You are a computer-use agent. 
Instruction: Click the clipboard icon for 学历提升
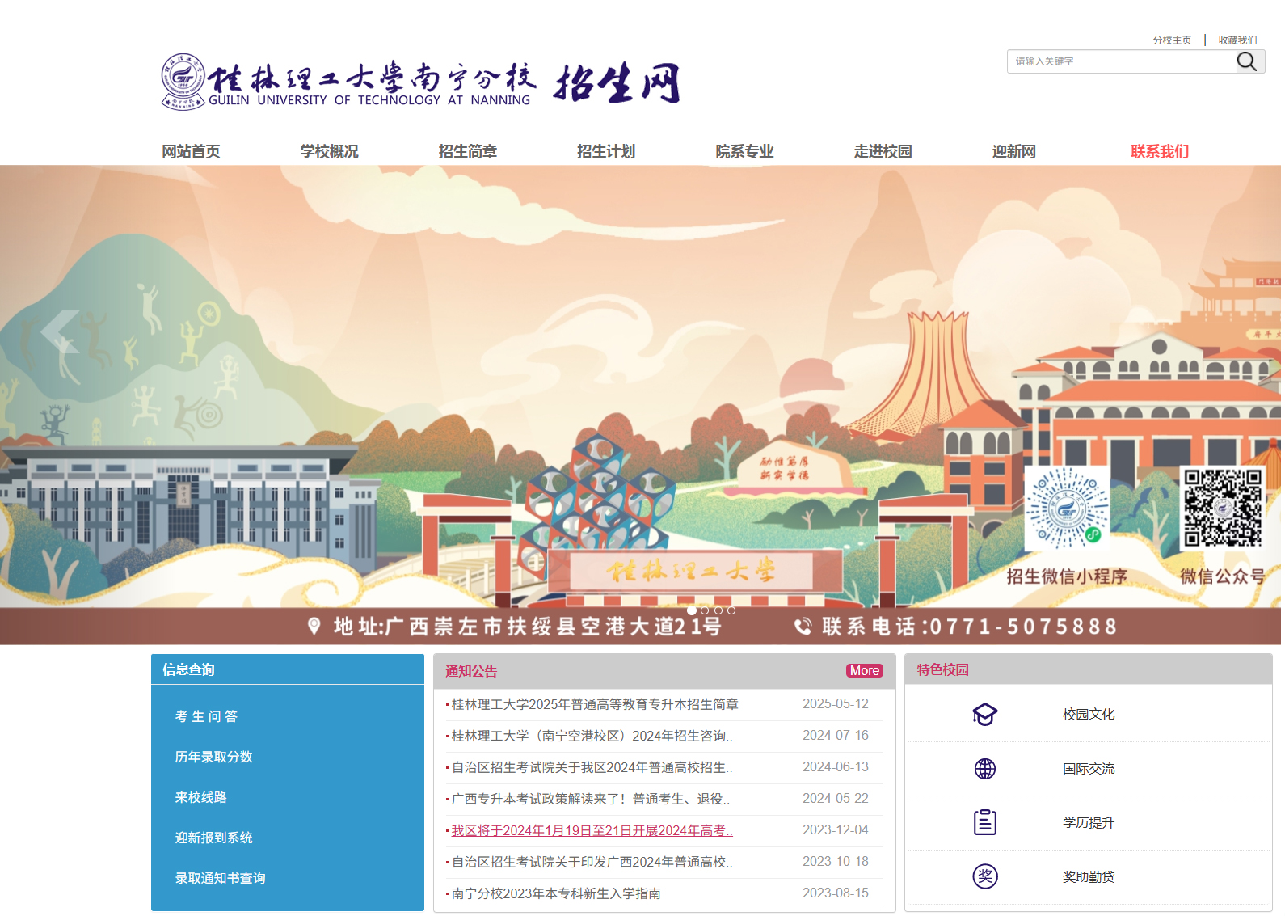click(984, 822)
